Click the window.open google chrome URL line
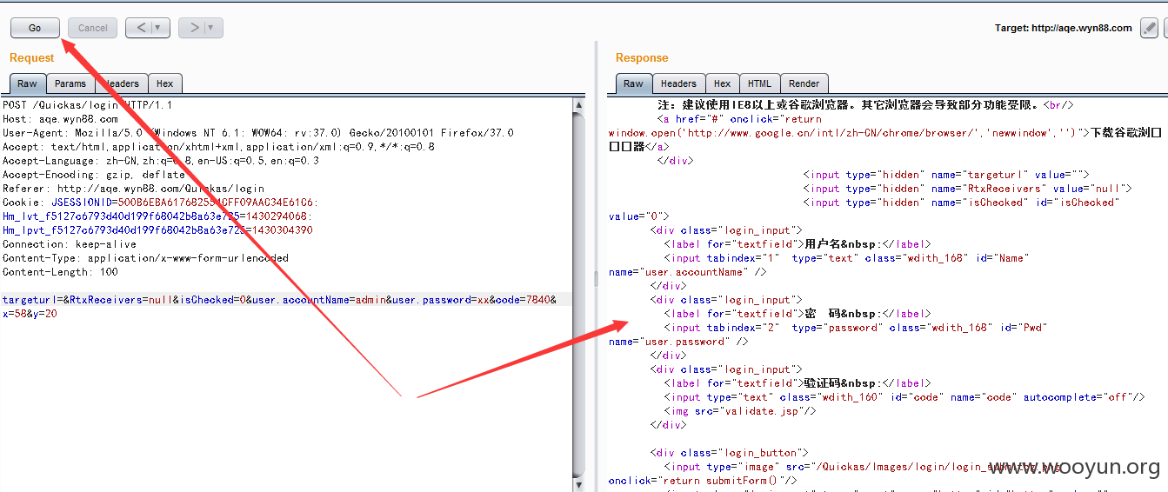This screenshot has height=492, width=1168. coord(885,132)
